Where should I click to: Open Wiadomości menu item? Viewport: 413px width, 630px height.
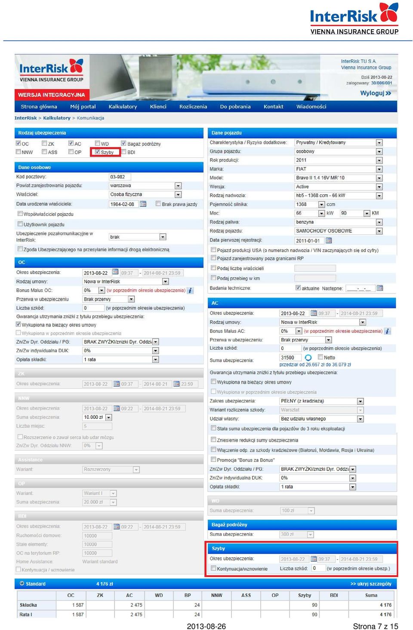pos(311,107)
